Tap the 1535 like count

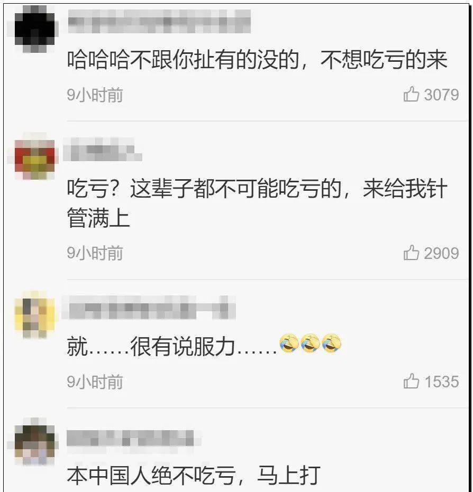click(x=442, y=382)
